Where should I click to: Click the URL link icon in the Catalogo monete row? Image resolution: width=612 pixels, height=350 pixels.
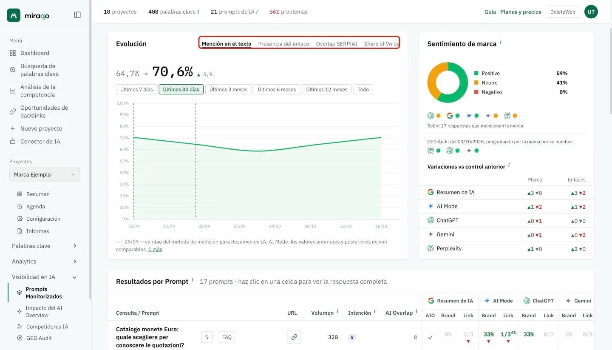(294, 337)
